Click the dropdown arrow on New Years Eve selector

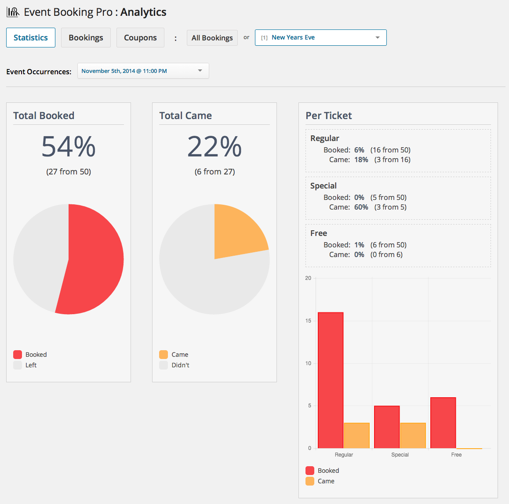pos(378,37)
